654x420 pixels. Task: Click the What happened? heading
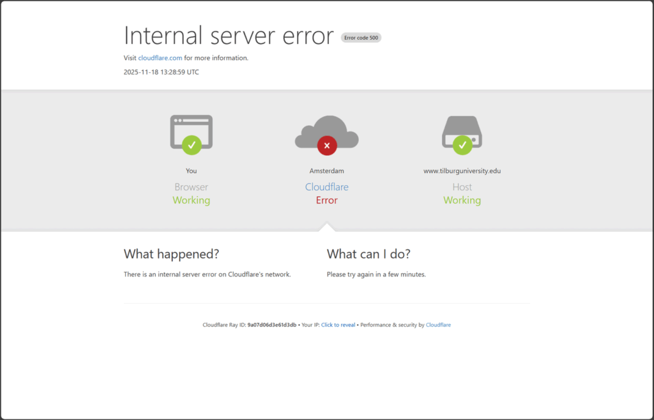[171, 254]
